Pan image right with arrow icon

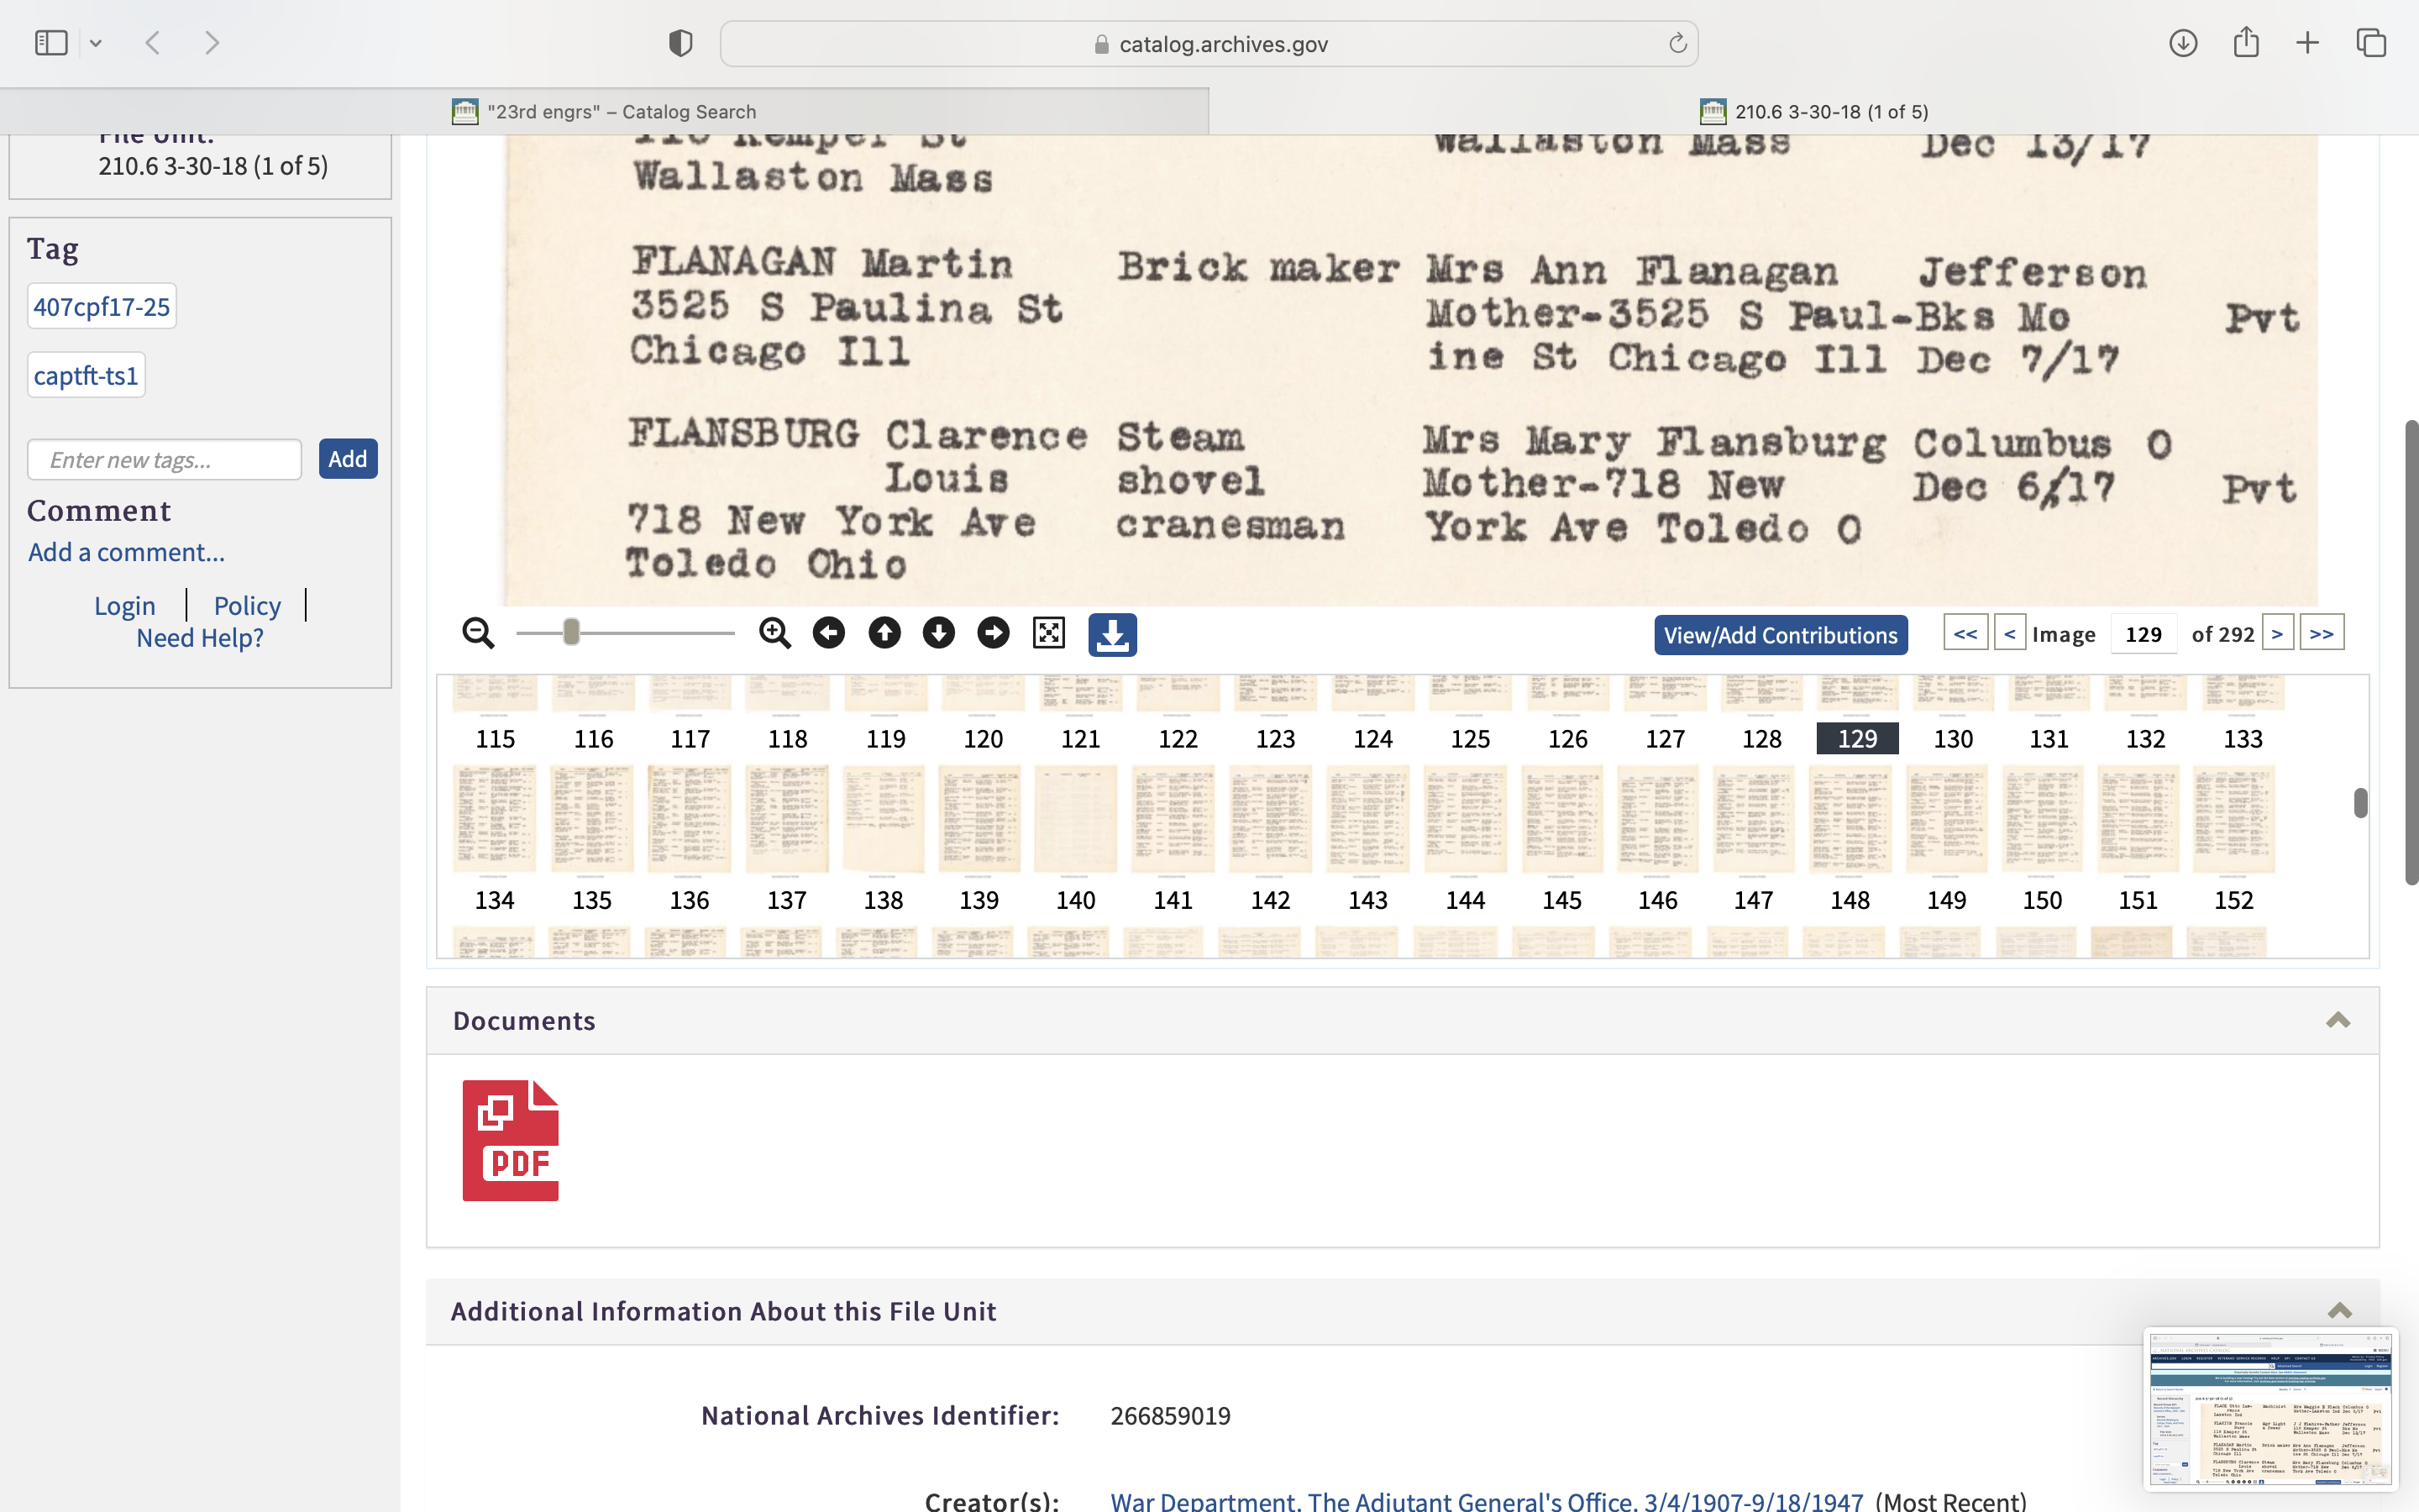pos(993,633)
